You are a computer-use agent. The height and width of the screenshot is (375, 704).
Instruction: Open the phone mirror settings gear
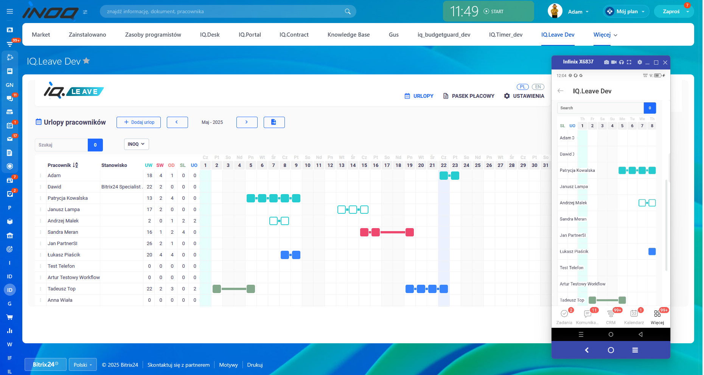[x=640, y=62]
